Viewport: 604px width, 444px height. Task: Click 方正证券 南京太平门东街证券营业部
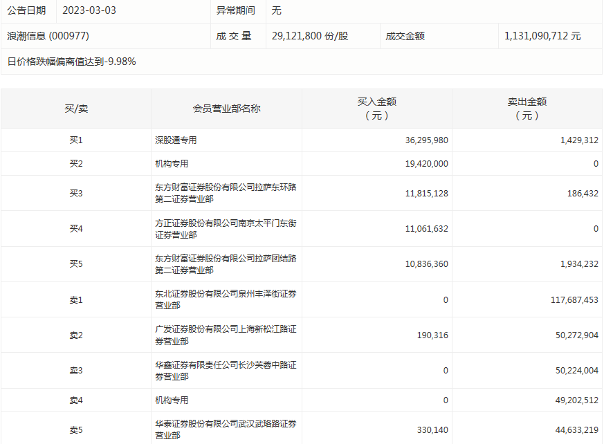point(226,229)
